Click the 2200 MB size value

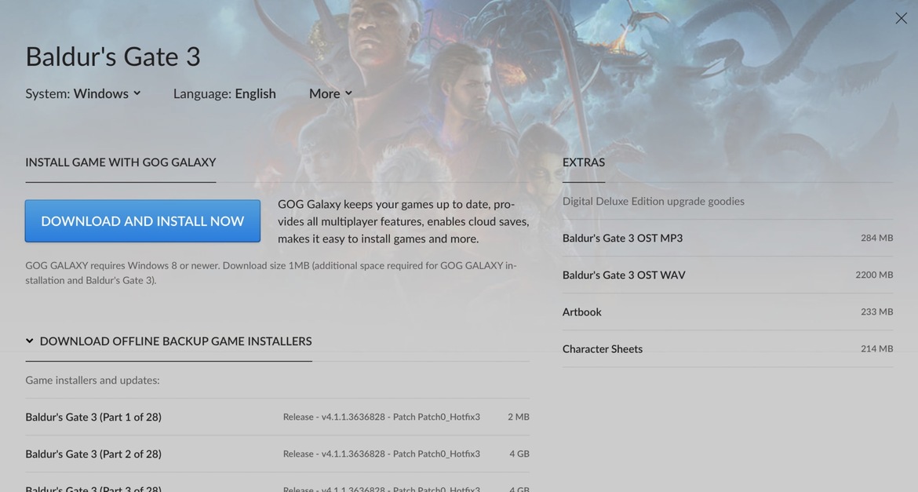click(x=874, y=275)
